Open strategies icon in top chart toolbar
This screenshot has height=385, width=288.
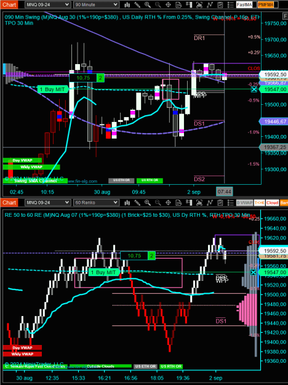pyautogui.click(x=220, y=5)
